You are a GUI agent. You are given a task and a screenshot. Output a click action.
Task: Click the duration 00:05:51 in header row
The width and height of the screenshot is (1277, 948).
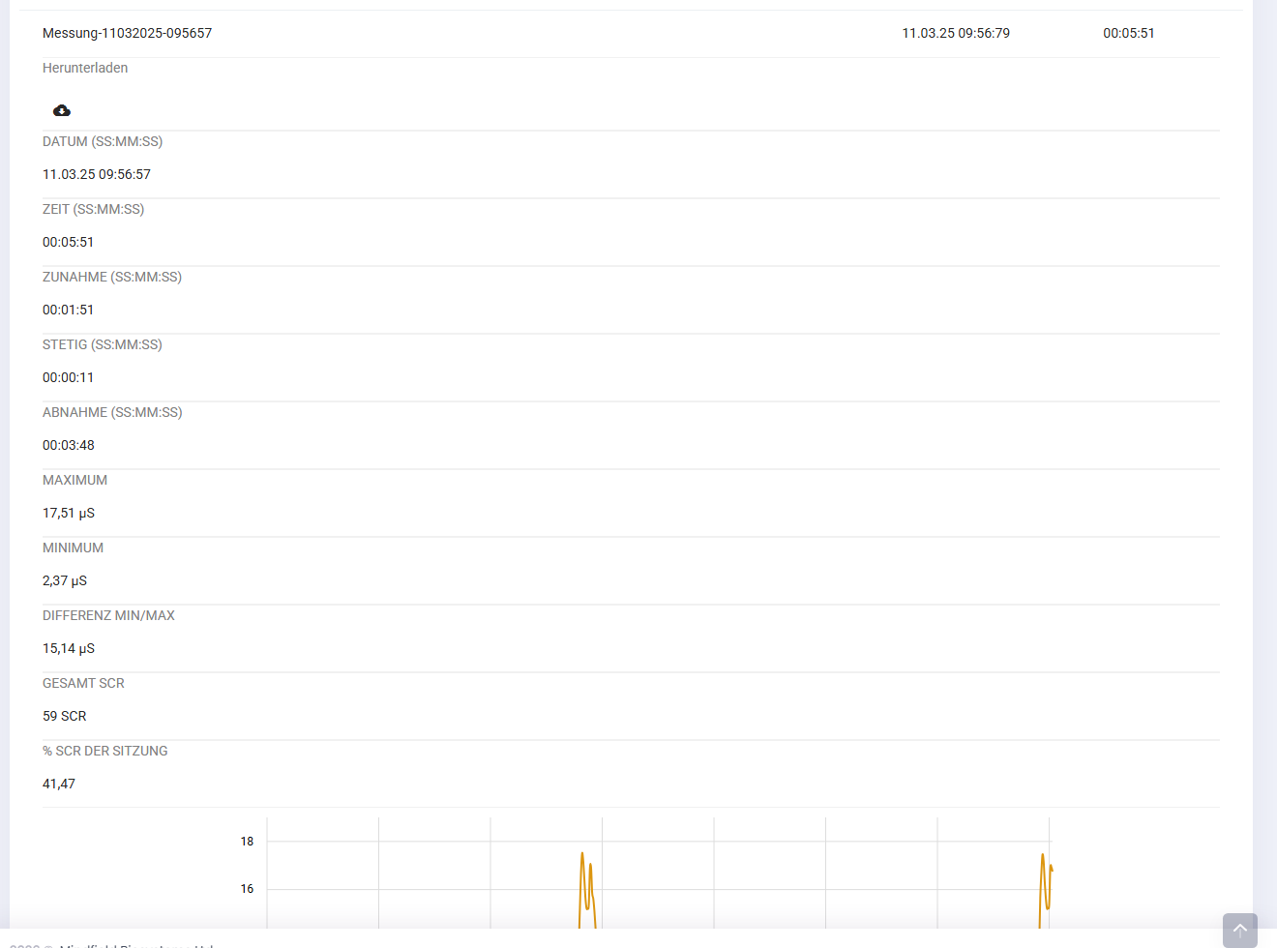(1128, 33)
